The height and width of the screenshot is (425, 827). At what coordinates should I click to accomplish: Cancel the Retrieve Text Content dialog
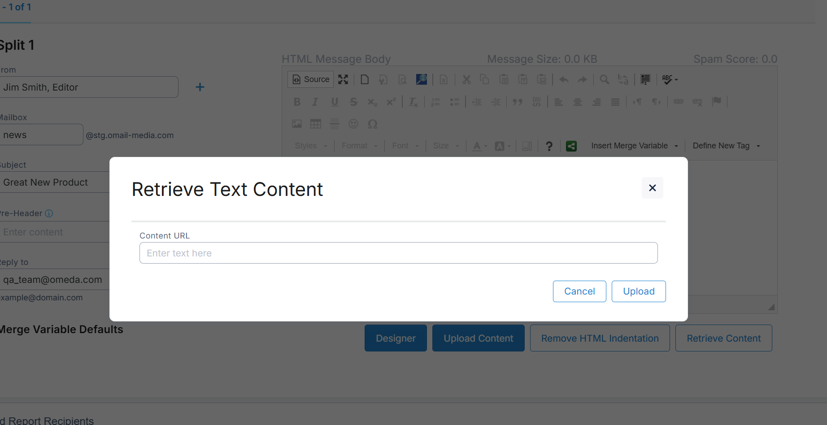tap(579, 291)
